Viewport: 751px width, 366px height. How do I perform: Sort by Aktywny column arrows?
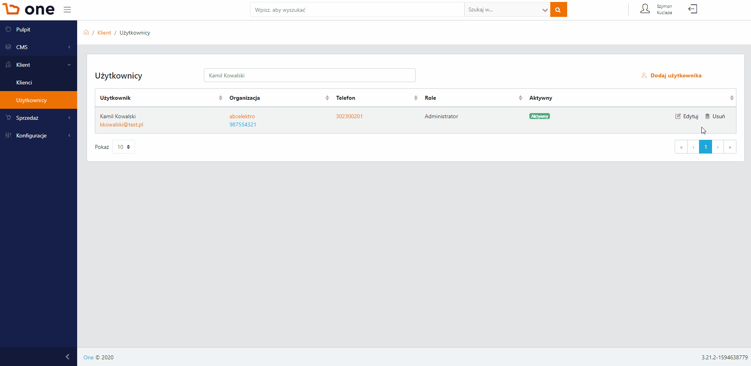click(x=732, y=98)
